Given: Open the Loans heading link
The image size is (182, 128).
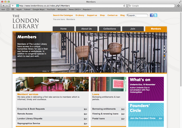Looking at the screenshot, I should coord(96,94).
